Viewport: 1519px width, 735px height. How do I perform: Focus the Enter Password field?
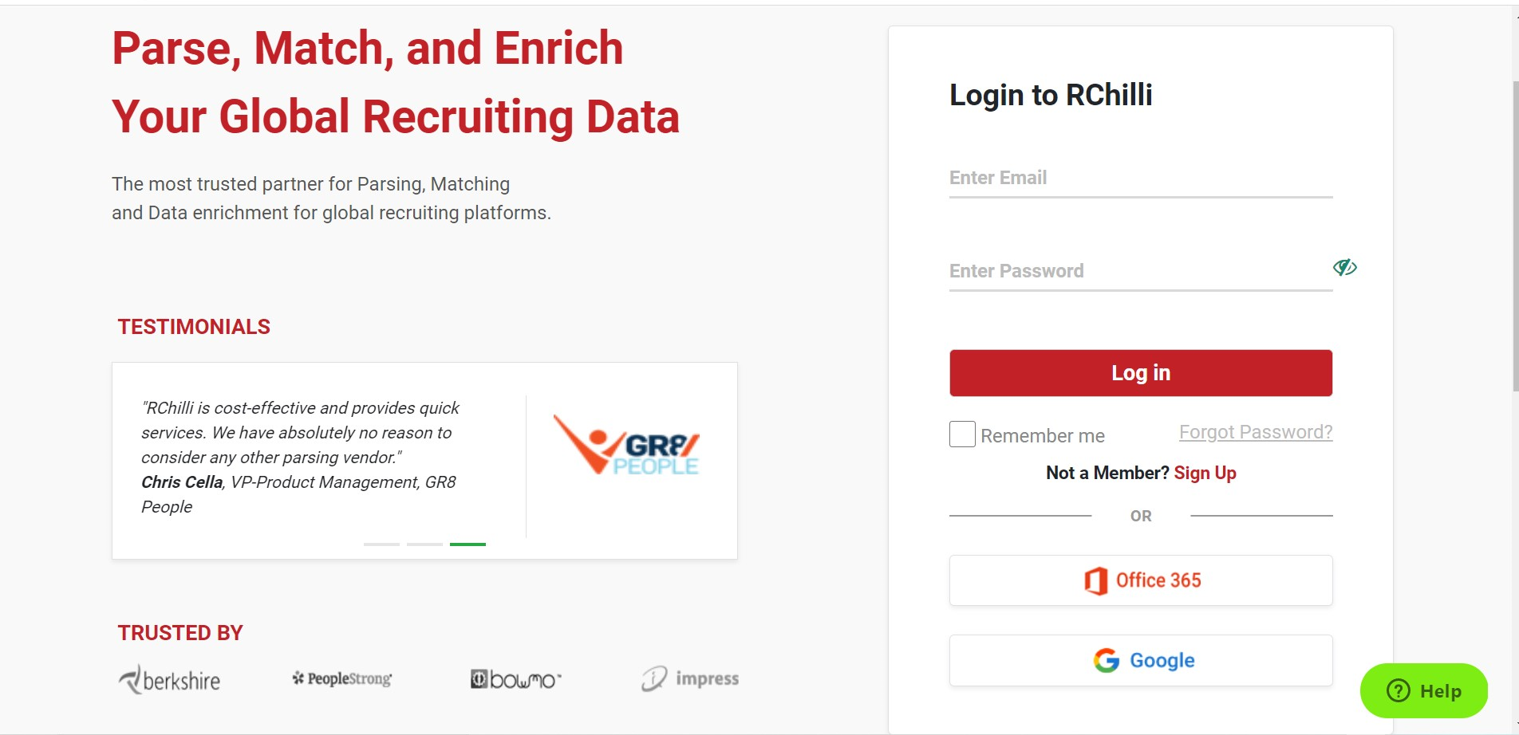(1141, 271)
